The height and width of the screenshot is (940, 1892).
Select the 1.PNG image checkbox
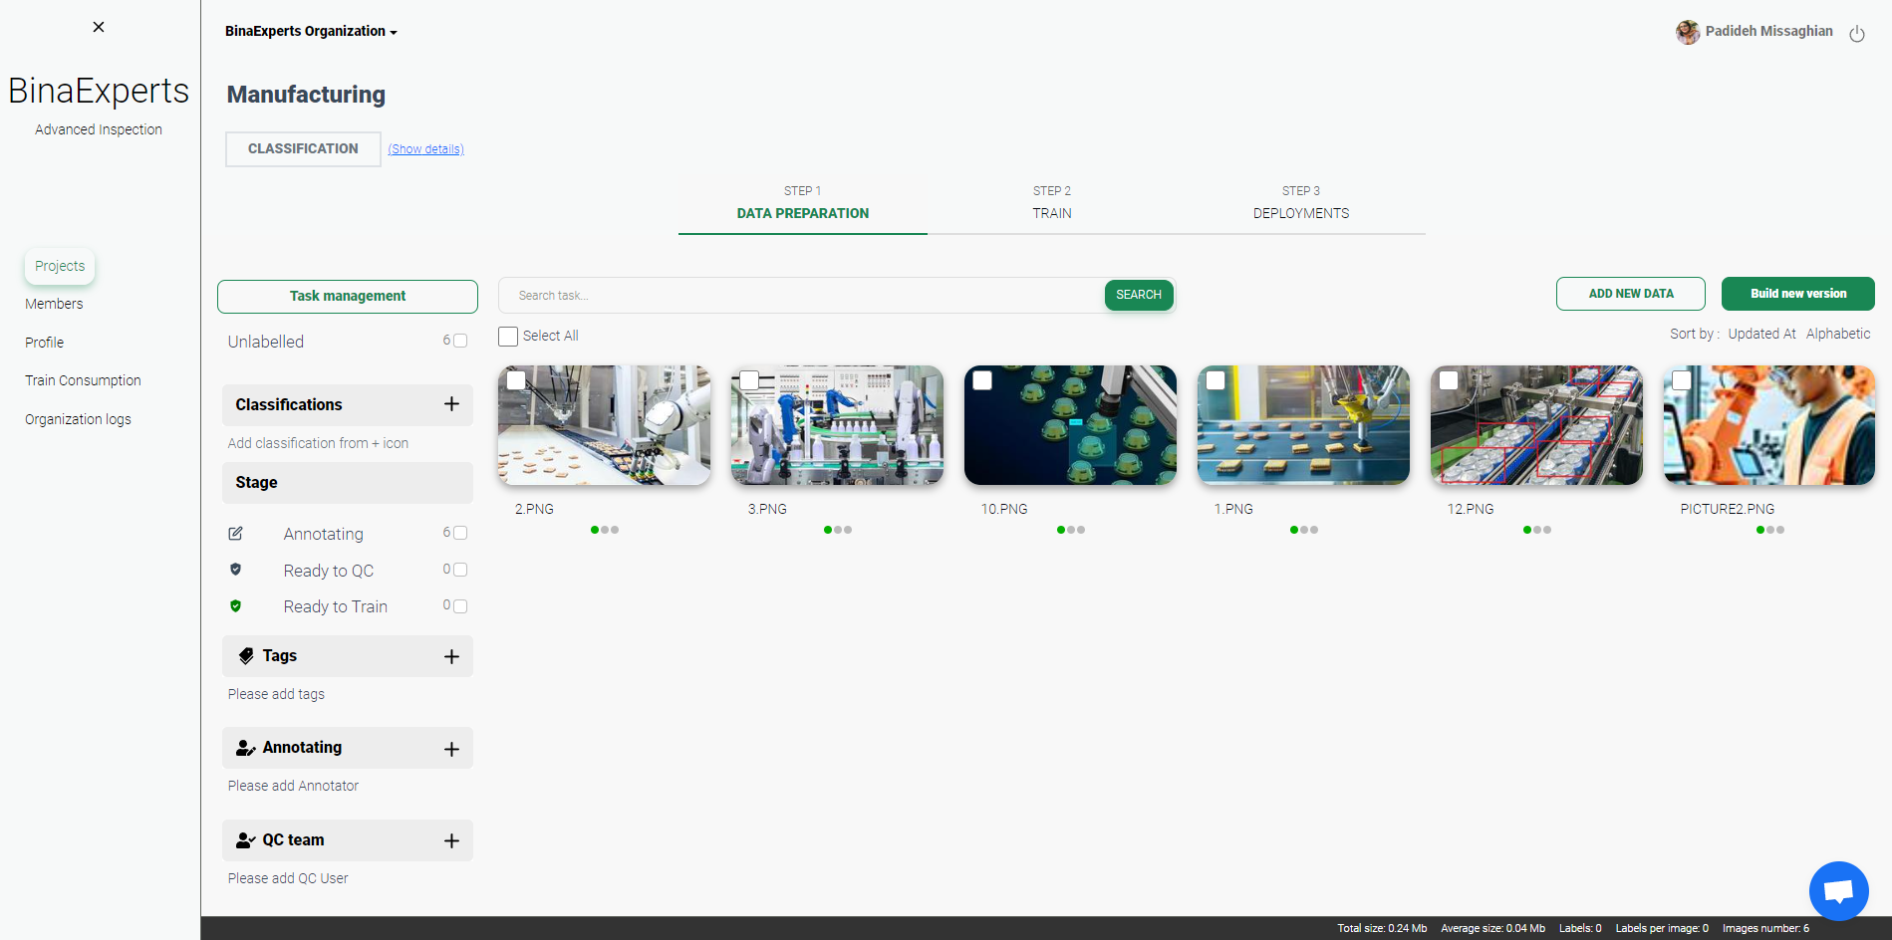[x=1216, y=380]
